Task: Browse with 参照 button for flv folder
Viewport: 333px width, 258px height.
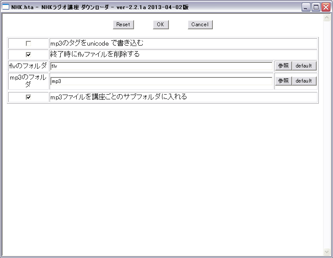Action: [x=283, y=66]
